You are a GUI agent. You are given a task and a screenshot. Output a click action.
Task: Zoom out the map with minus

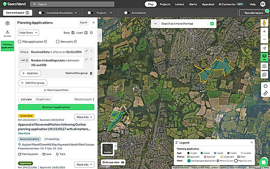[x=264, y=39]
